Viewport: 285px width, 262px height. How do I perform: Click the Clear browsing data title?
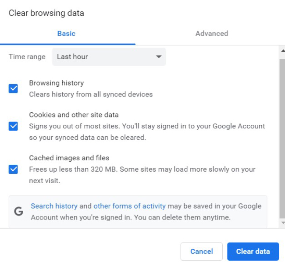46,13
